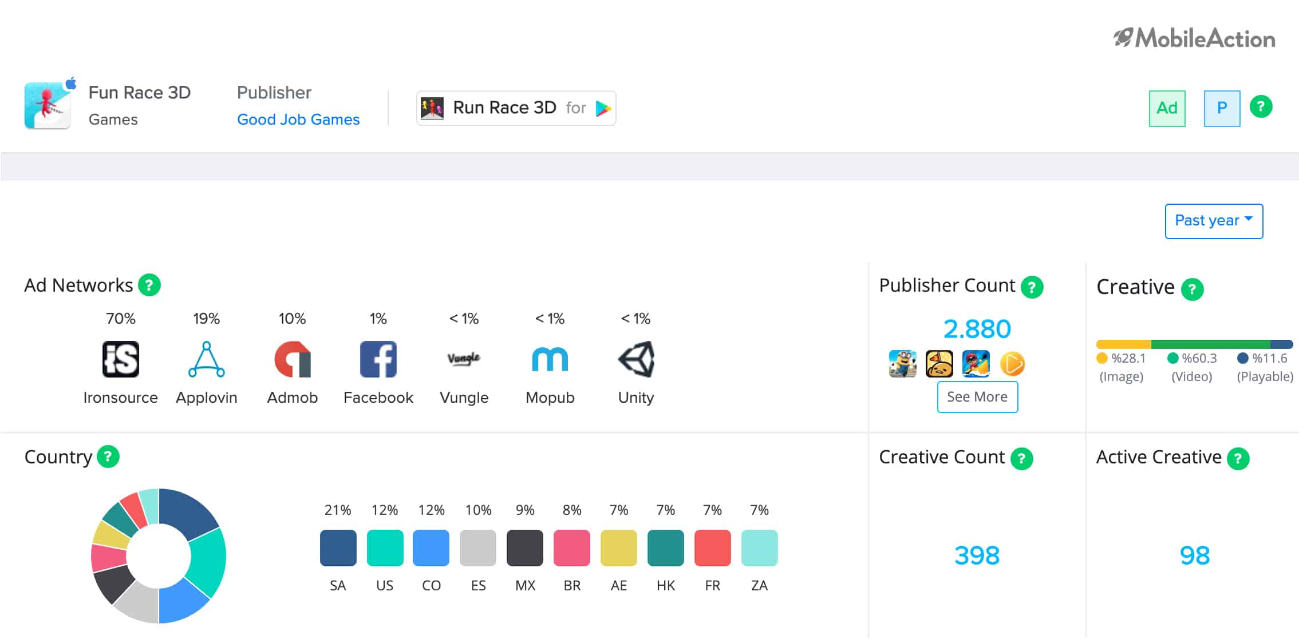Click the 398 creative count value
Image resolution: width=1299 pixels, height=639 pixels.
(x=977, y=555)
